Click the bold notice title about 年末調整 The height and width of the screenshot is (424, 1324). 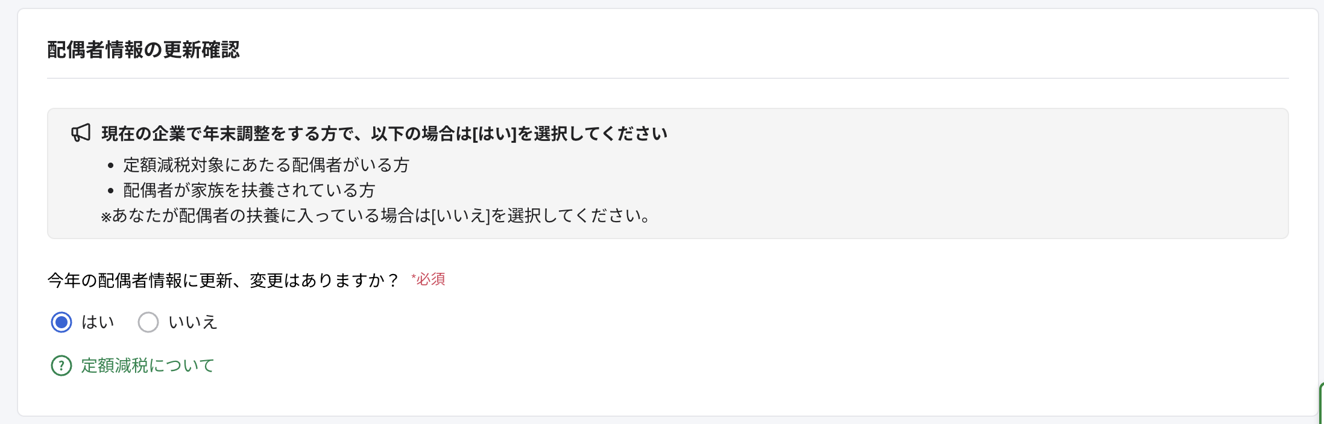coord(385,134)
